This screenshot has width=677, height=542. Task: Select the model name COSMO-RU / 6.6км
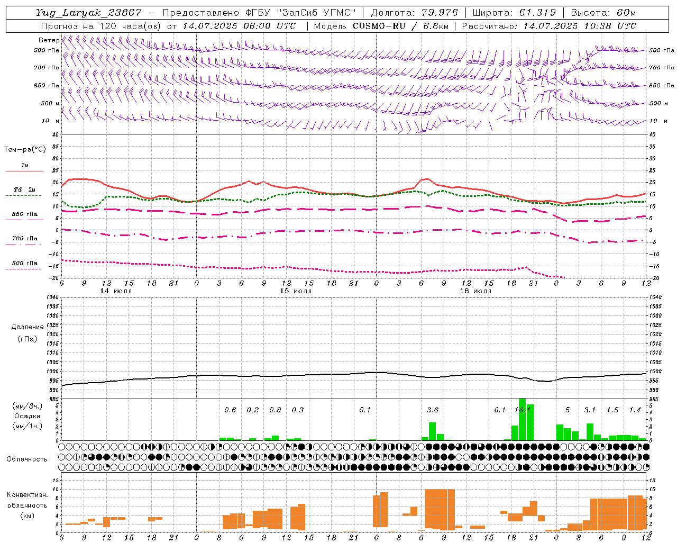click(x=400, y=26)
